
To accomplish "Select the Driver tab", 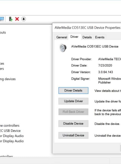I will tap(74, 37).
